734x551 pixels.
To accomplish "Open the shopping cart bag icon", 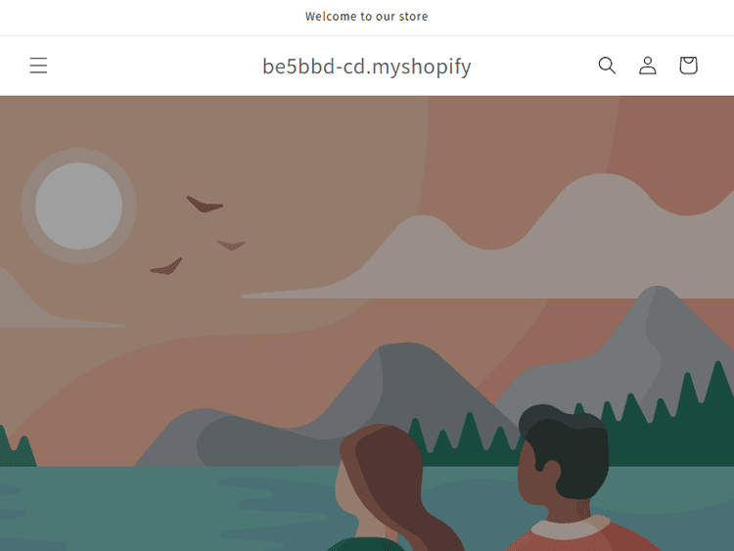I will click(x=688, y=66).
